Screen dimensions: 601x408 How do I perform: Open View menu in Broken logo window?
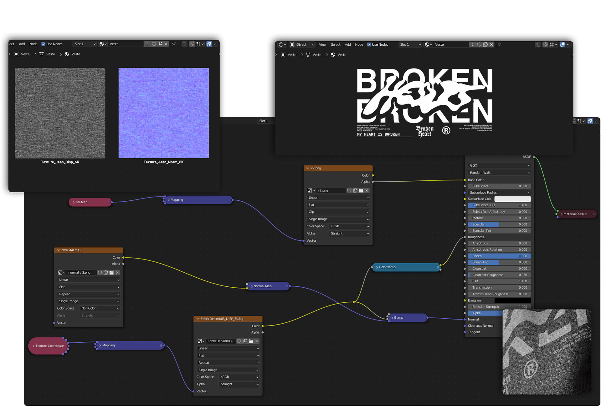pos(322,44)
